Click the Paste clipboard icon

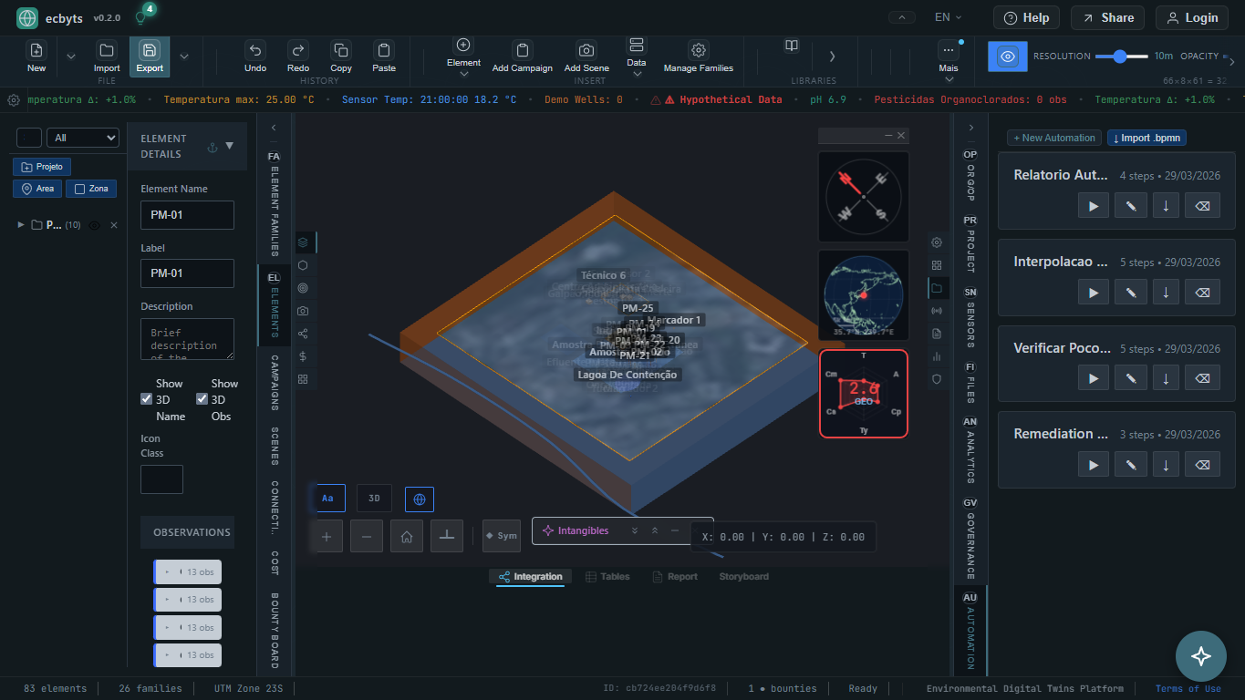384,51
